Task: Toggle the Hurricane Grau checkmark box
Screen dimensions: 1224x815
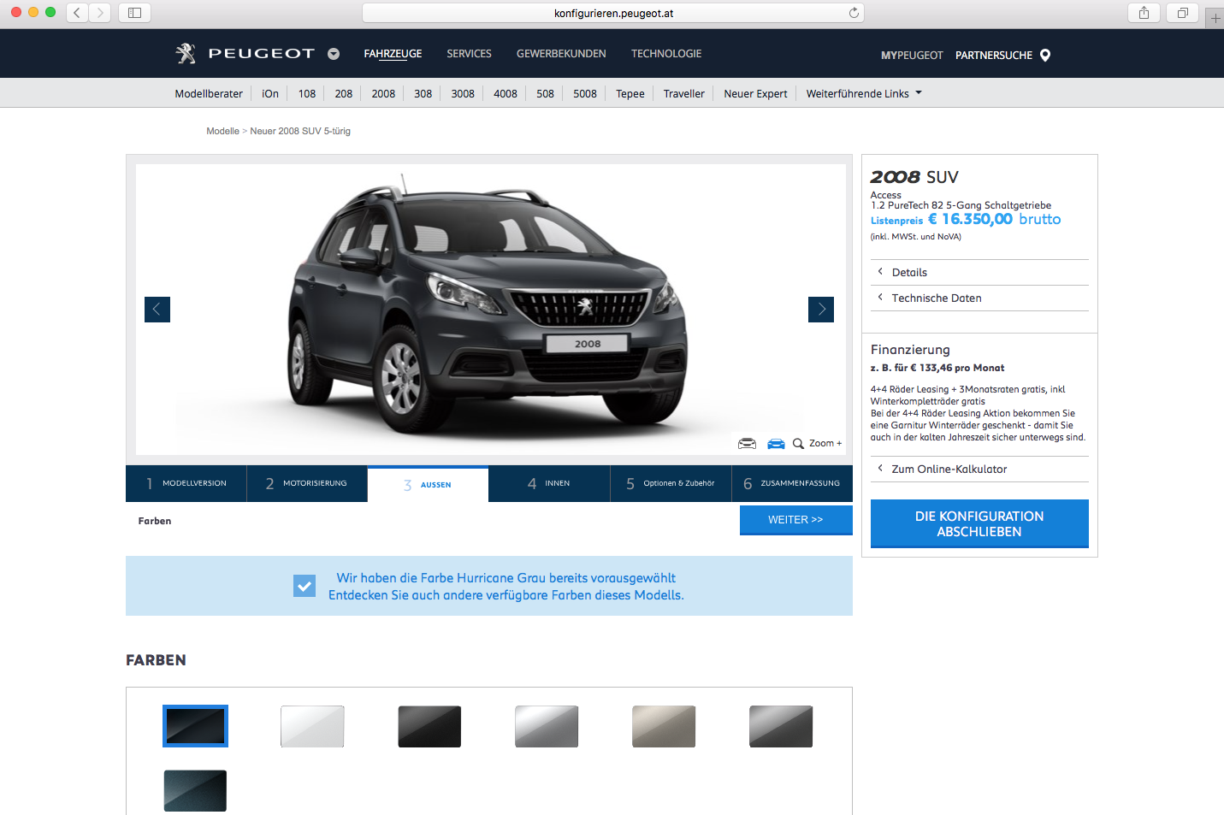Action: [x=305, y=586]
